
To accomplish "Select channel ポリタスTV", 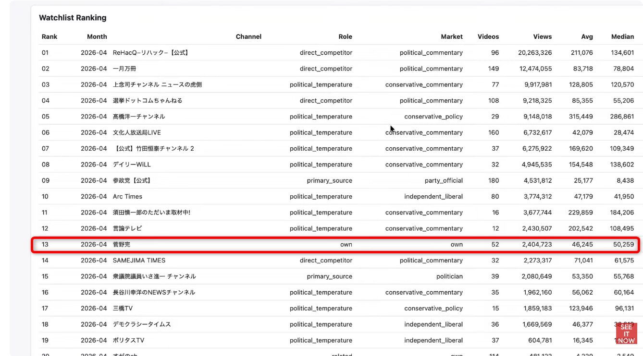I will point(129,341).
